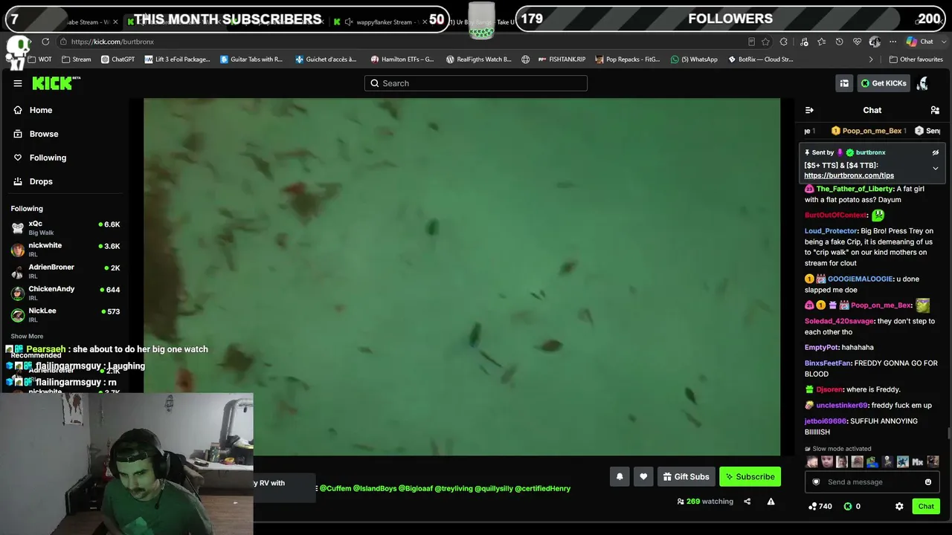Open the RealFigths Watch bookmark
The height and width of the screenshot is (535, 952).
(x=479, y=59)
